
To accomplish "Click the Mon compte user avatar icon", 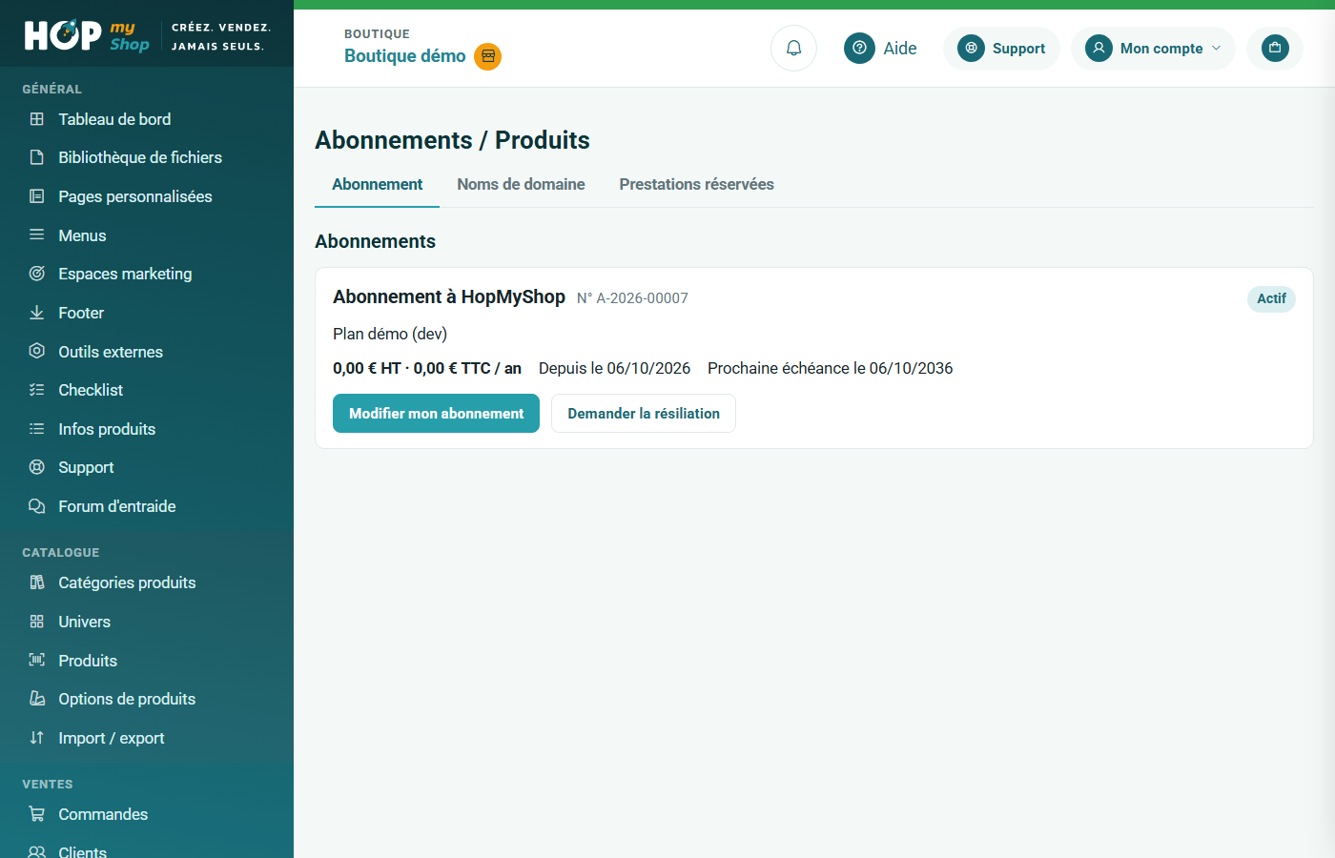I will coord(1099,48).
